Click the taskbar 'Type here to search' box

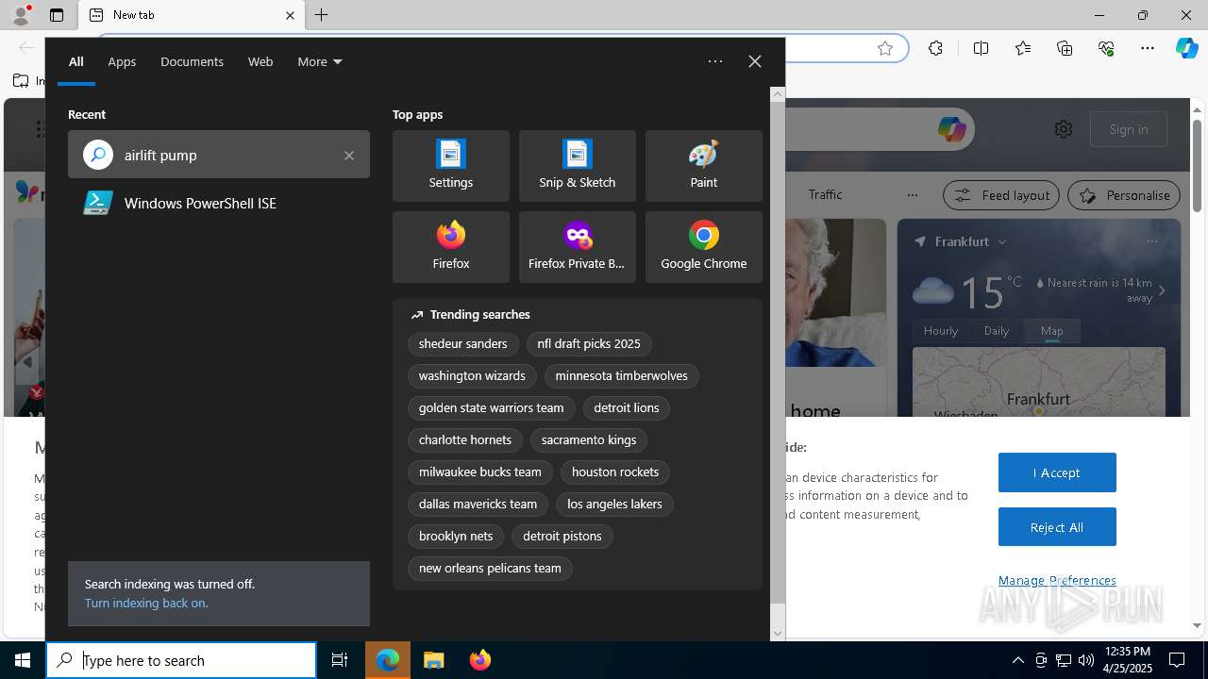[x=181, y=660]
